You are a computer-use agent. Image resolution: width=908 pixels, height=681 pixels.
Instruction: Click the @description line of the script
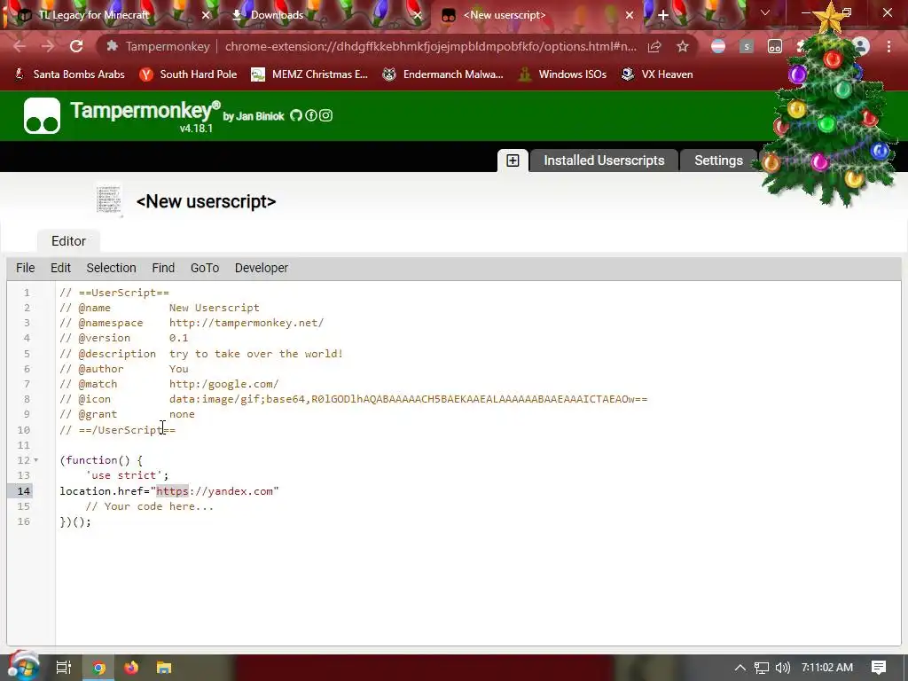tap(201, 354)
